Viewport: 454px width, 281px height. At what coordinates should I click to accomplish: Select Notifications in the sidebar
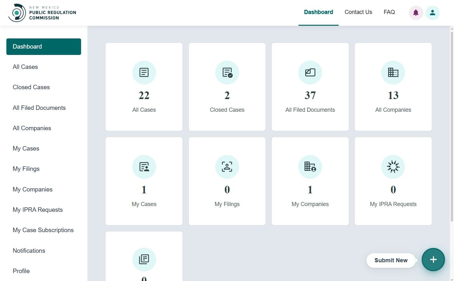click(29, 251)
